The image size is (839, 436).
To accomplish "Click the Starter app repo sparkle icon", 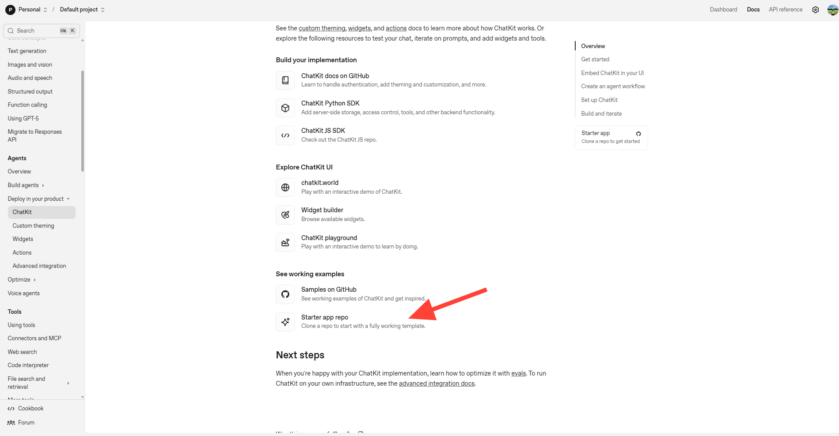I will click(285, 322).
